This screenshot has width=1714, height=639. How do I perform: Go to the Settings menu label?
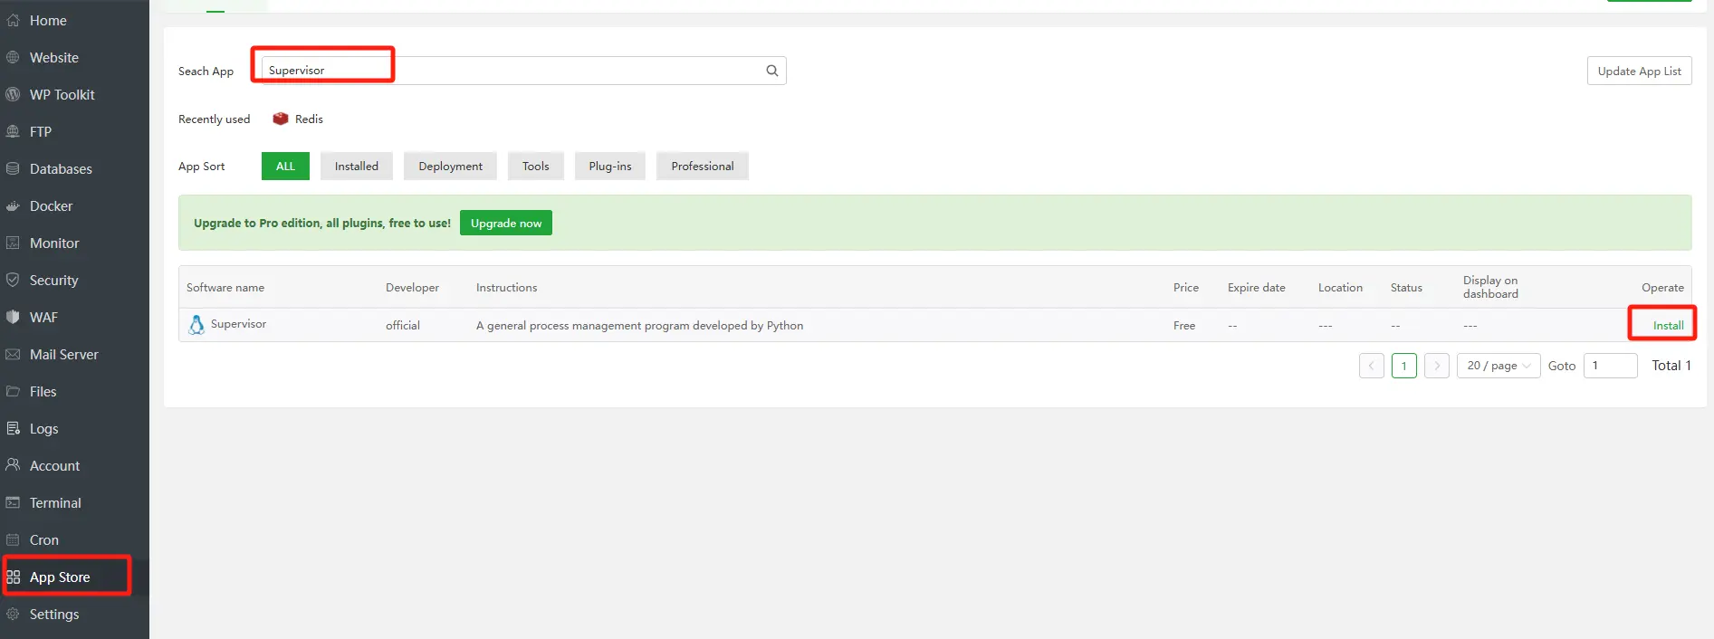click(x=54, y=614)
